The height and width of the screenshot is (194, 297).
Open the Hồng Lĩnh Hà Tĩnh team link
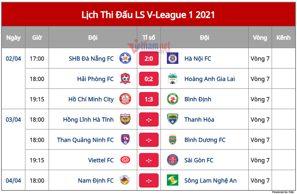(x=88, y=119)
